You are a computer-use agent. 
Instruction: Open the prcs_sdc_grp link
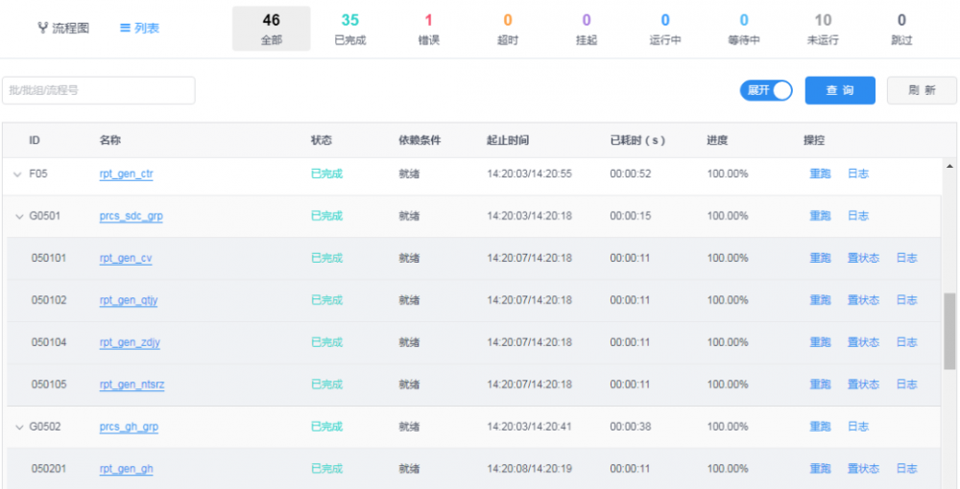point(131,217)
